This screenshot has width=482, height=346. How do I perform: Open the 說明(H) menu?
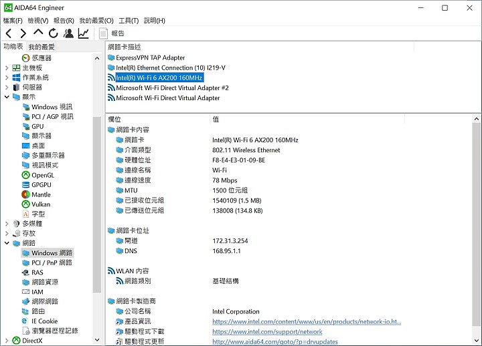[x=155, y=21]
